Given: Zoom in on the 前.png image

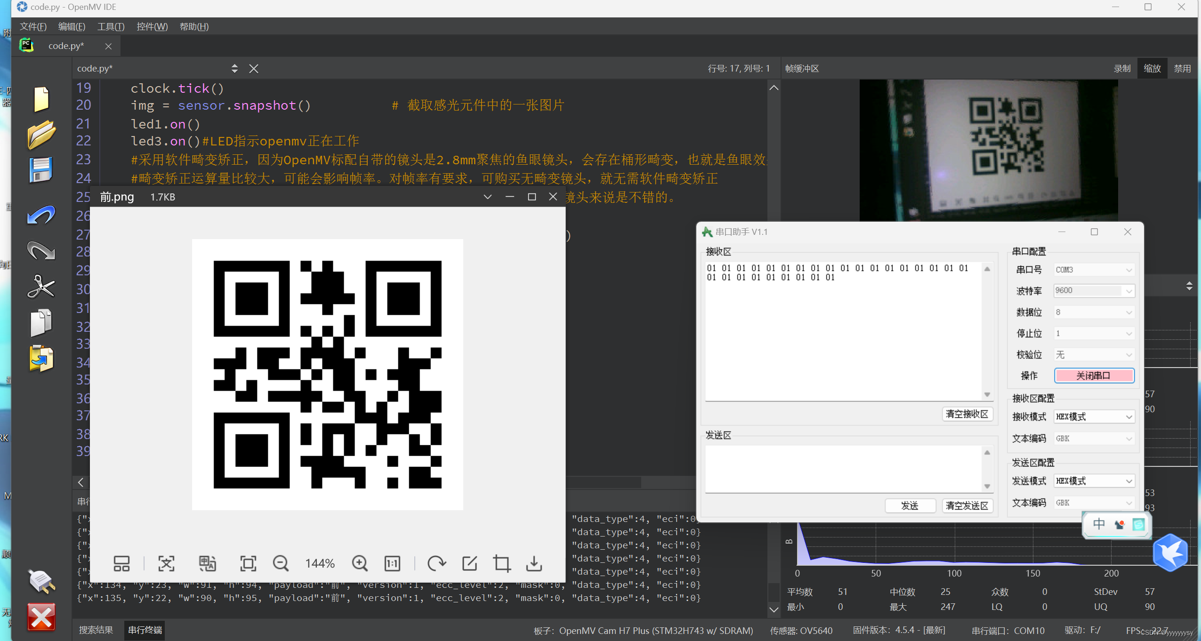Looking at the screenshot, I should pos(359,563).
